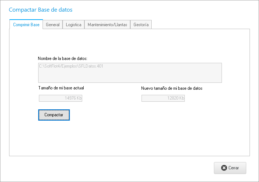This screenshot has height=182, width=259.
Task: Click the current database size field
Action: point(60,98)
